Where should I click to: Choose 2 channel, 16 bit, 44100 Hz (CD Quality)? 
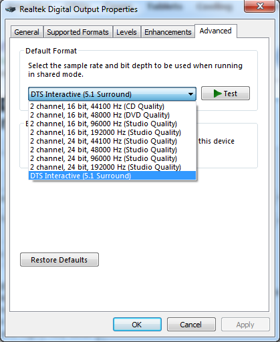(x=112, y=106)
